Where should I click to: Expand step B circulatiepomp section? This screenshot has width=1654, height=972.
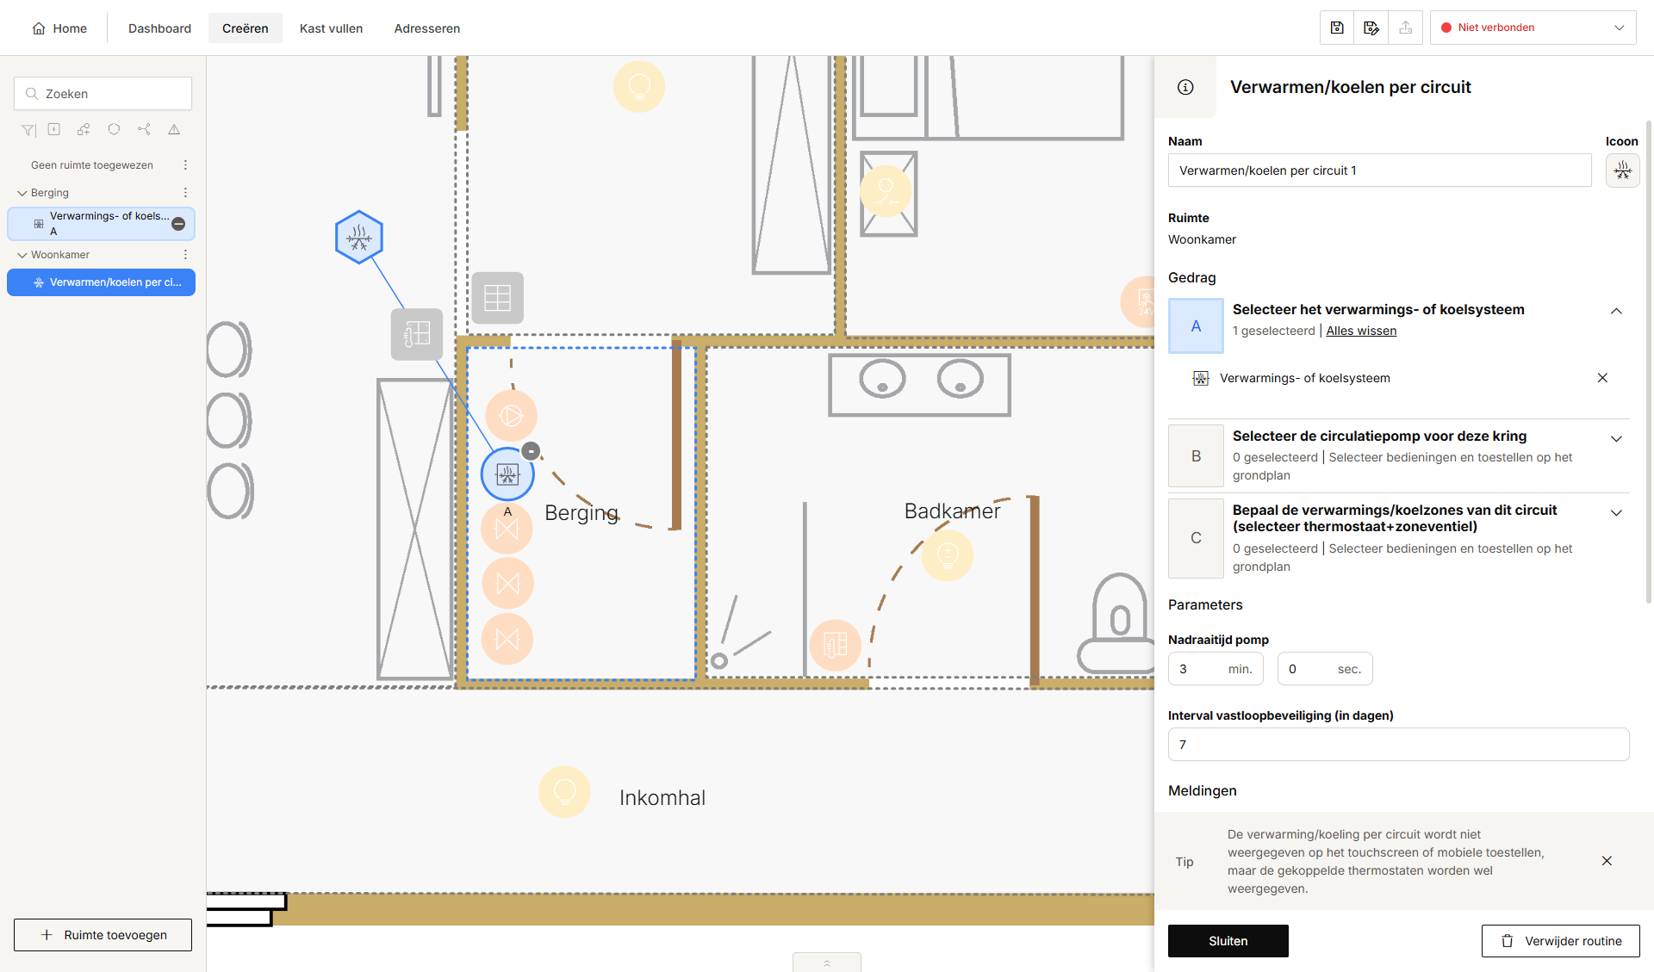1616,438
